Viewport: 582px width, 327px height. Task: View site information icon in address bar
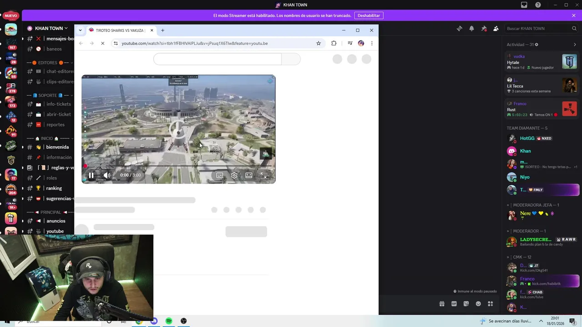pos(116,43)
